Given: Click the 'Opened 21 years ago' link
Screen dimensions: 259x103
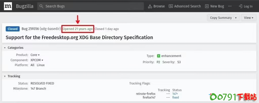Looking at the screenshot, I should pos(78,29).
